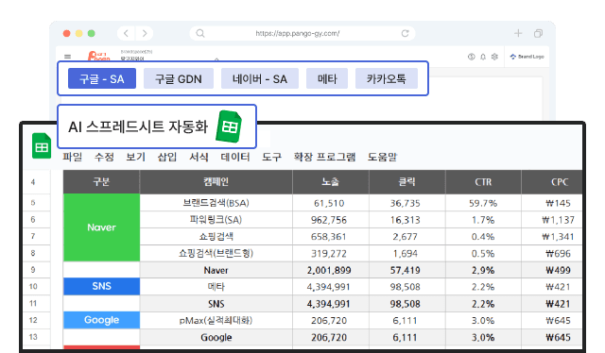The image size is (605, 353).
Task: Open the 보기 menu
Action: [136, 157]
